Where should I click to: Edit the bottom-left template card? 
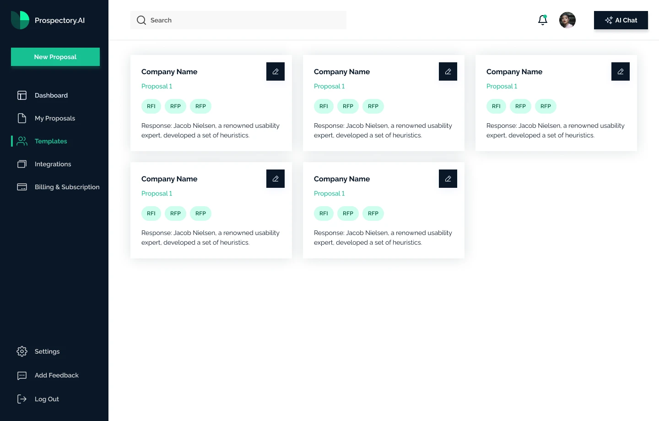(275, 179)
